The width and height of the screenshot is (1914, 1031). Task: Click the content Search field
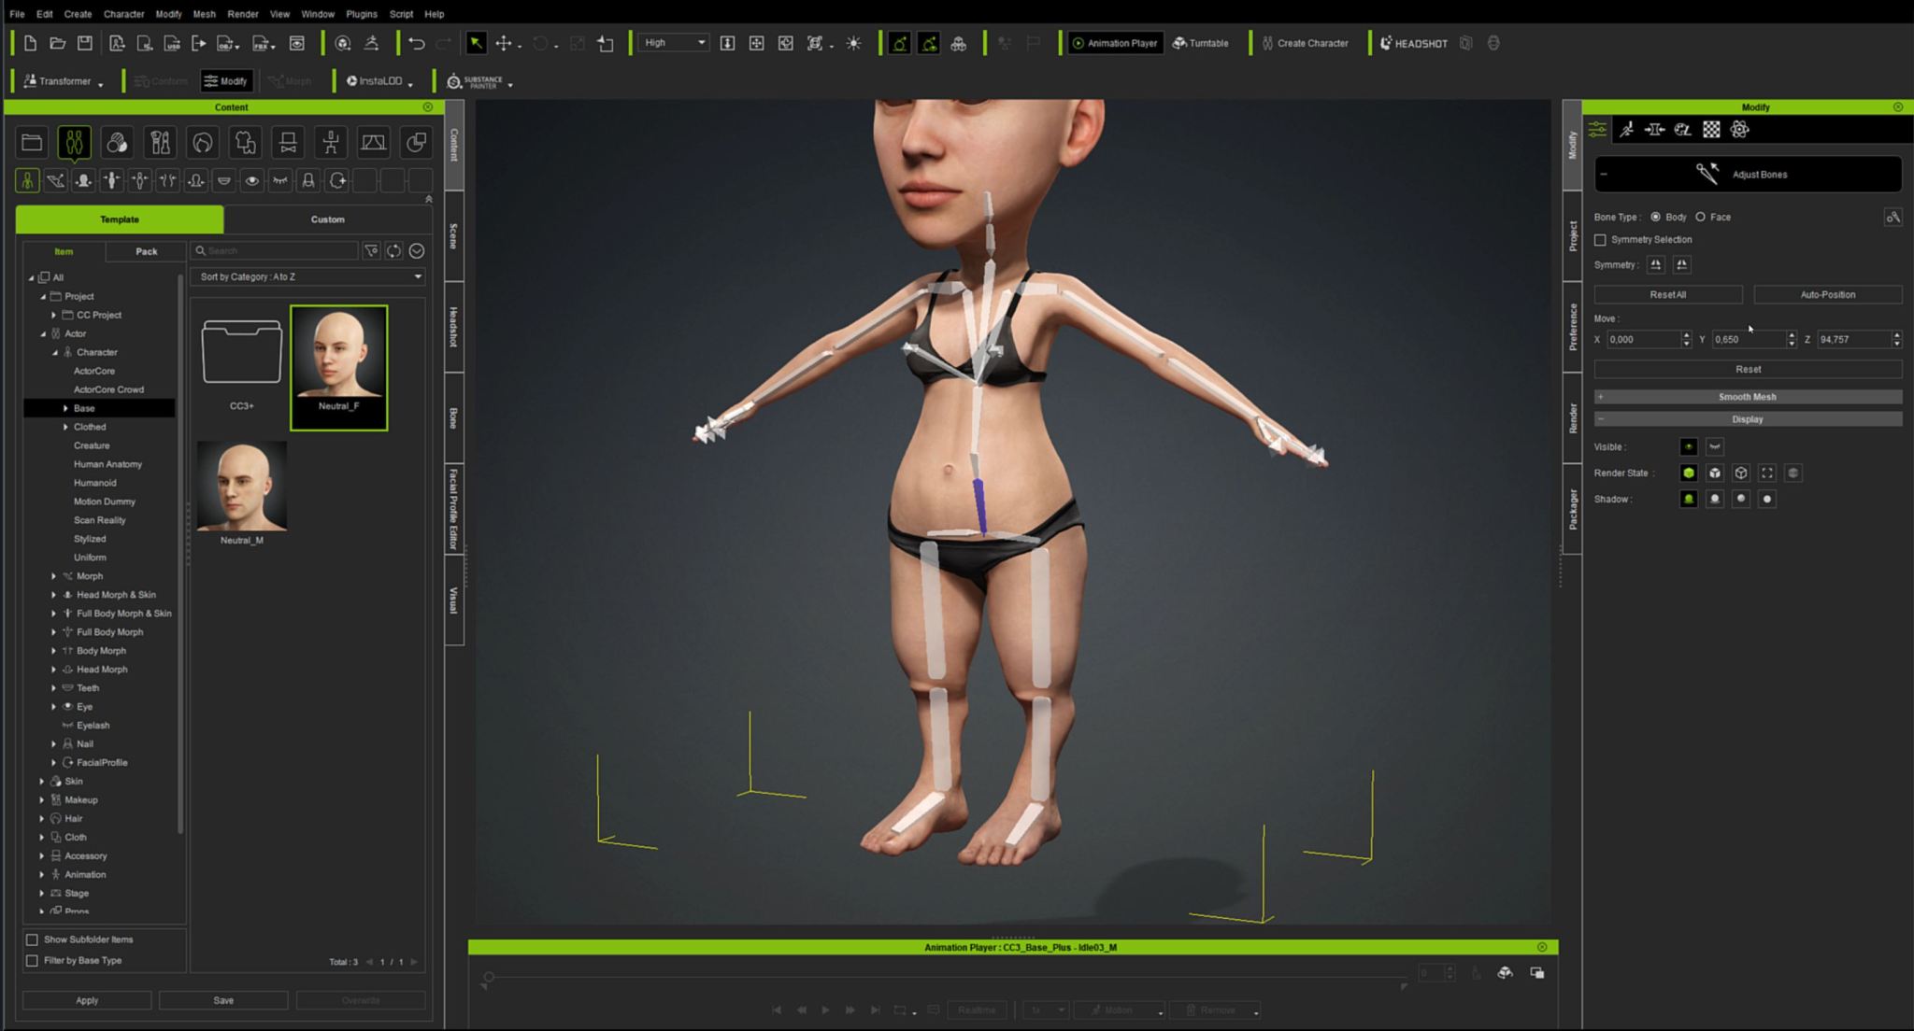tap(275, 251)
